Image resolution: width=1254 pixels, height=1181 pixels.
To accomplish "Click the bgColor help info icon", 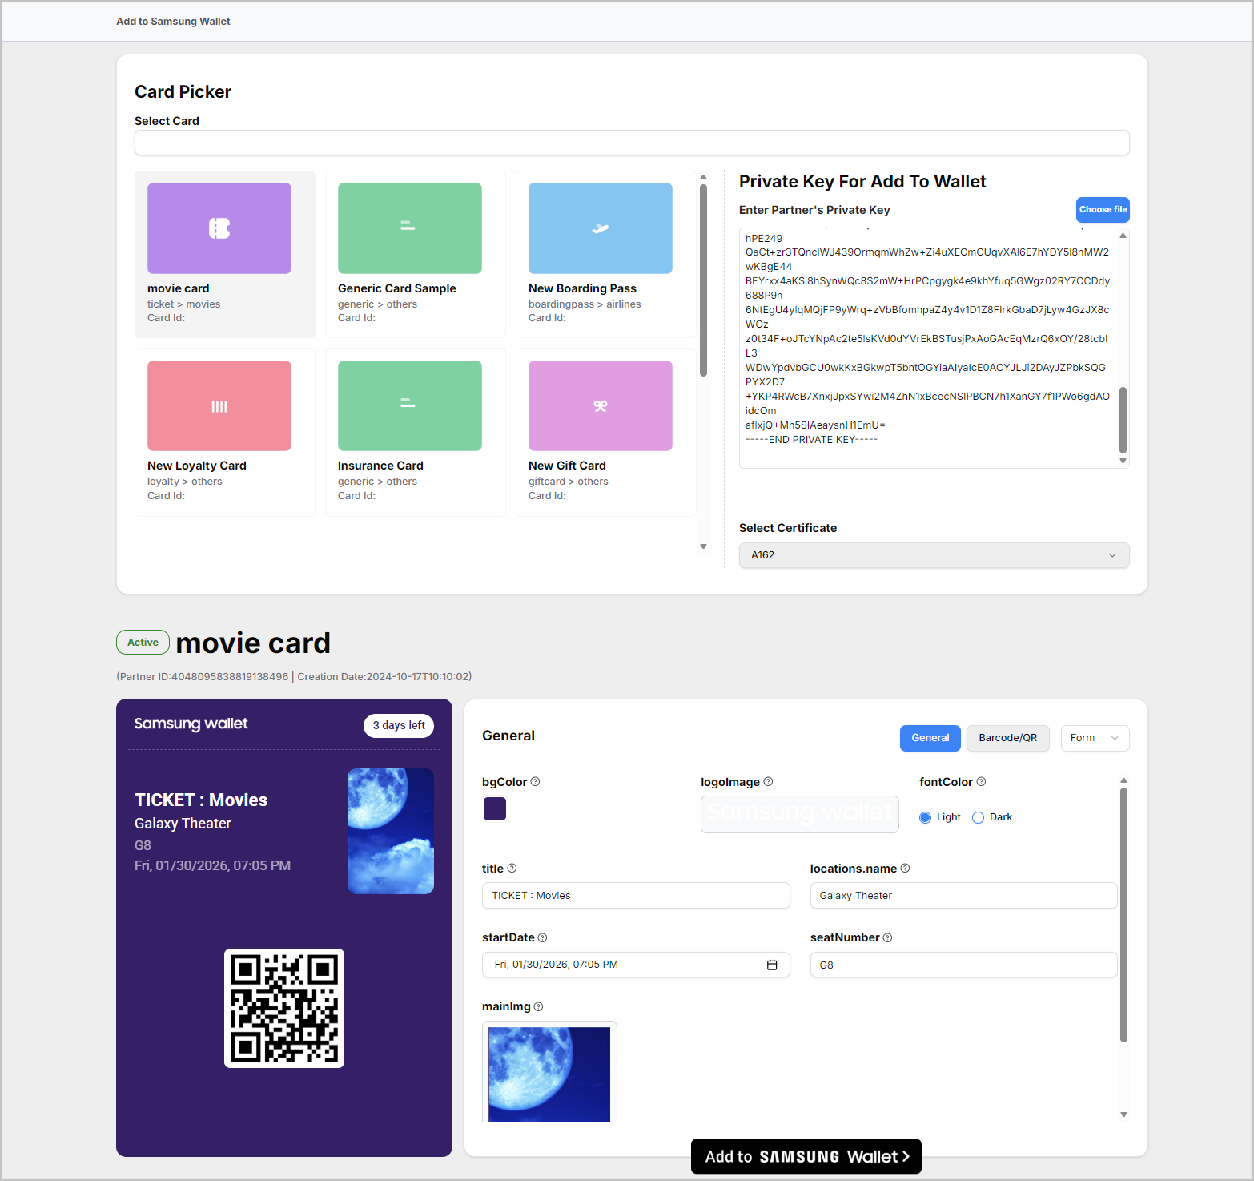I will click(536, 782).
